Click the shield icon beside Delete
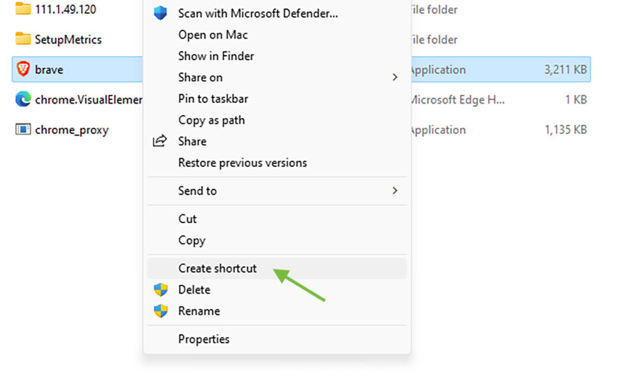Viewport: 625px width, 380px height. (x=161, y=289)
